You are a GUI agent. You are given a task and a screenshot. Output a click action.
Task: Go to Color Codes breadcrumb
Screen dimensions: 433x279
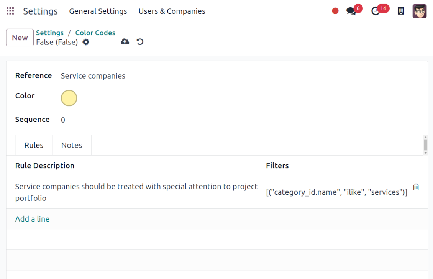pyautogui.click(x=95, y=33)
